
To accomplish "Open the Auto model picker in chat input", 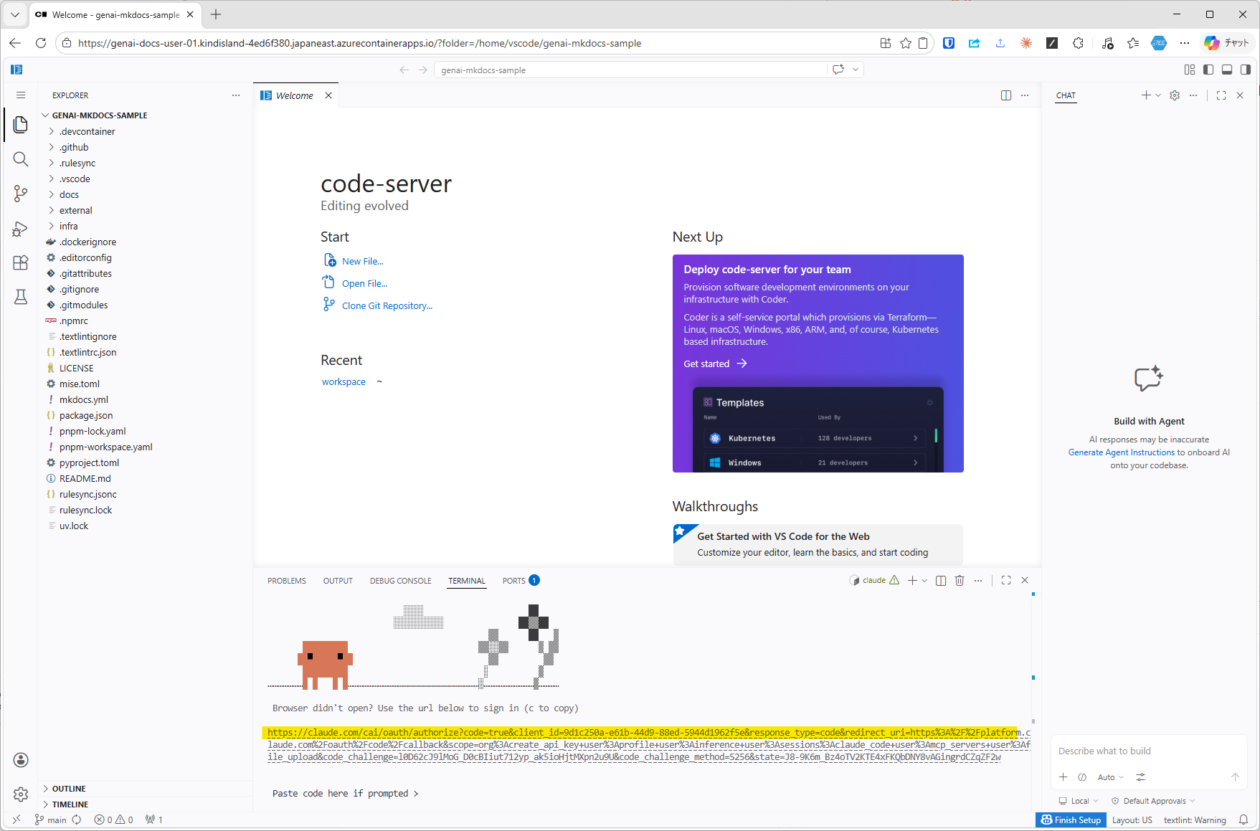I will [x=1109, y=777].
